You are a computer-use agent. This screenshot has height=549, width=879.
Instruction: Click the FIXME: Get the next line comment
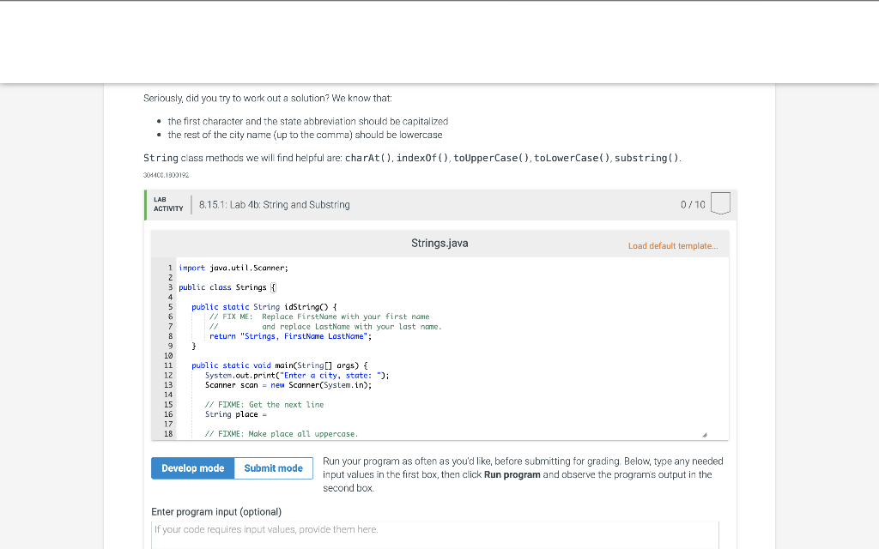(264, 405)
